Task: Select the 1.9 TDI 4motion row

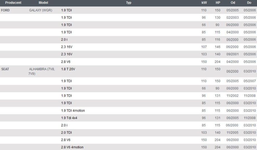Action: click(x=128, y=111)
